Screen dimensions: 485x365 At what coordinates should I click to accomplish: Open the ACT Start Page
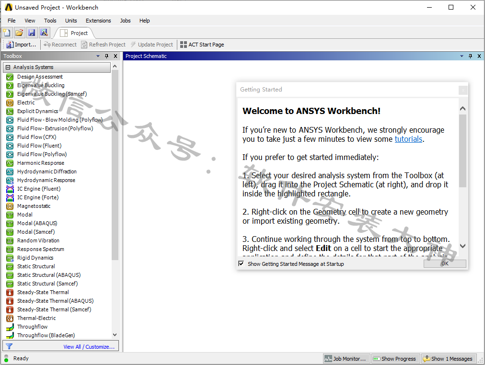click(x=202, y=45)
